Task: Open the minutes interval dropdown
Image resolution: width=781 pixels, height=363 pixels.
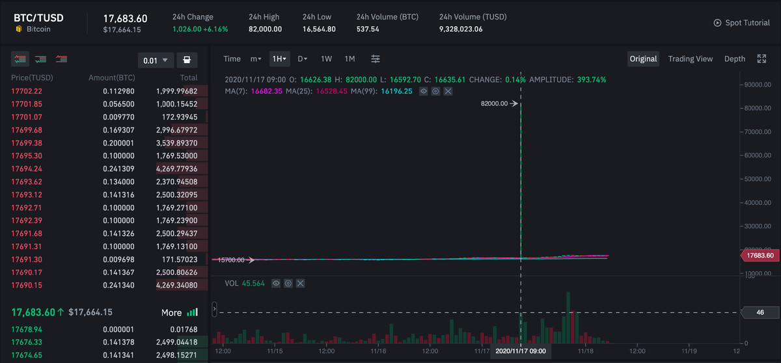Action: [256, 59]
